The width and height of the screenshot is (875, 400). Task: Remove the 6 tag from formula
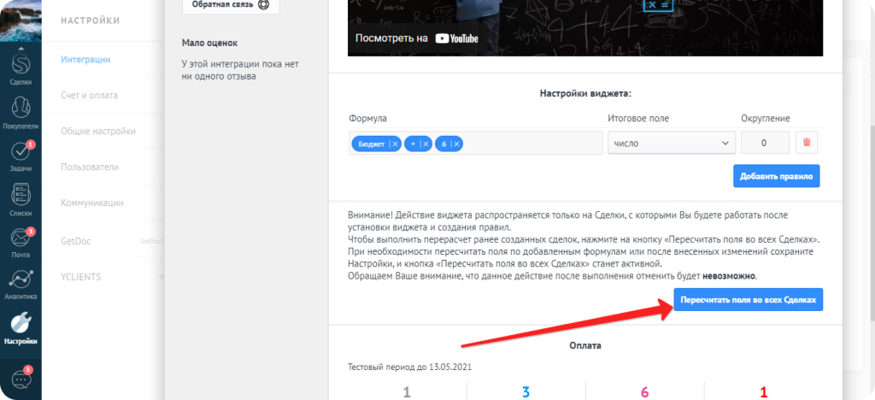pos(457,144)
